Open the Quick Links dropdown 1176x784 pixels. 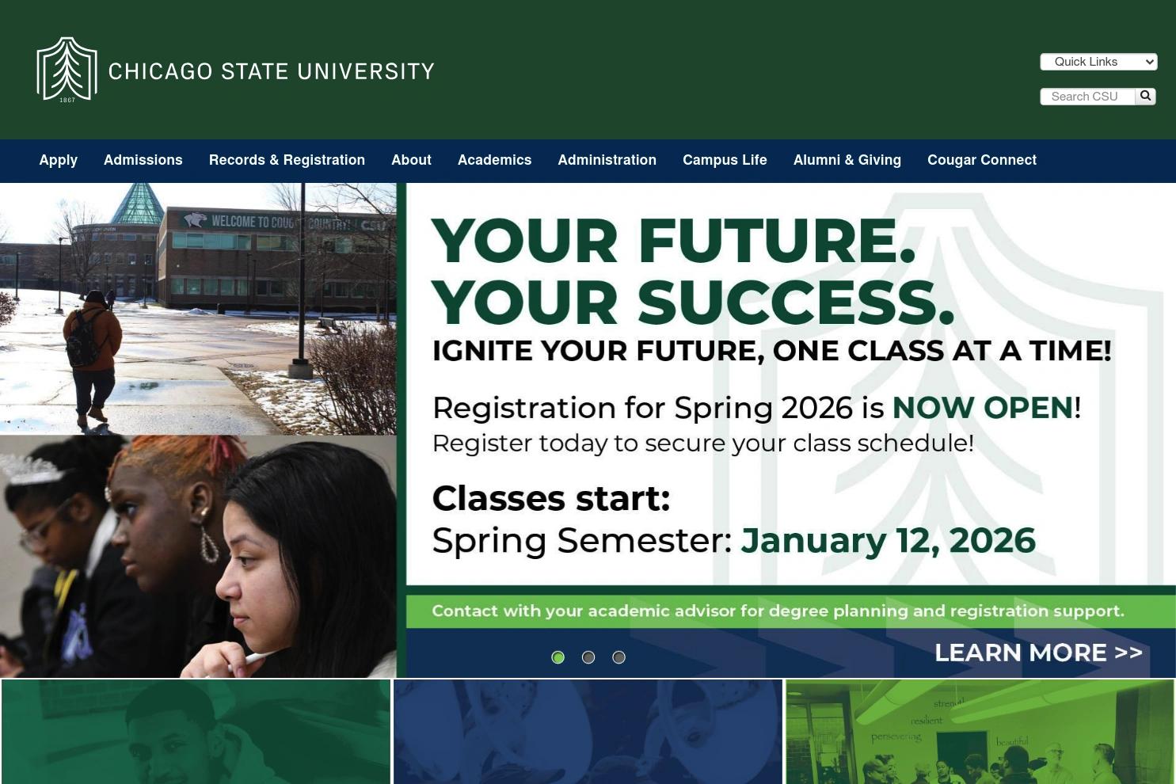(1098, 62)
